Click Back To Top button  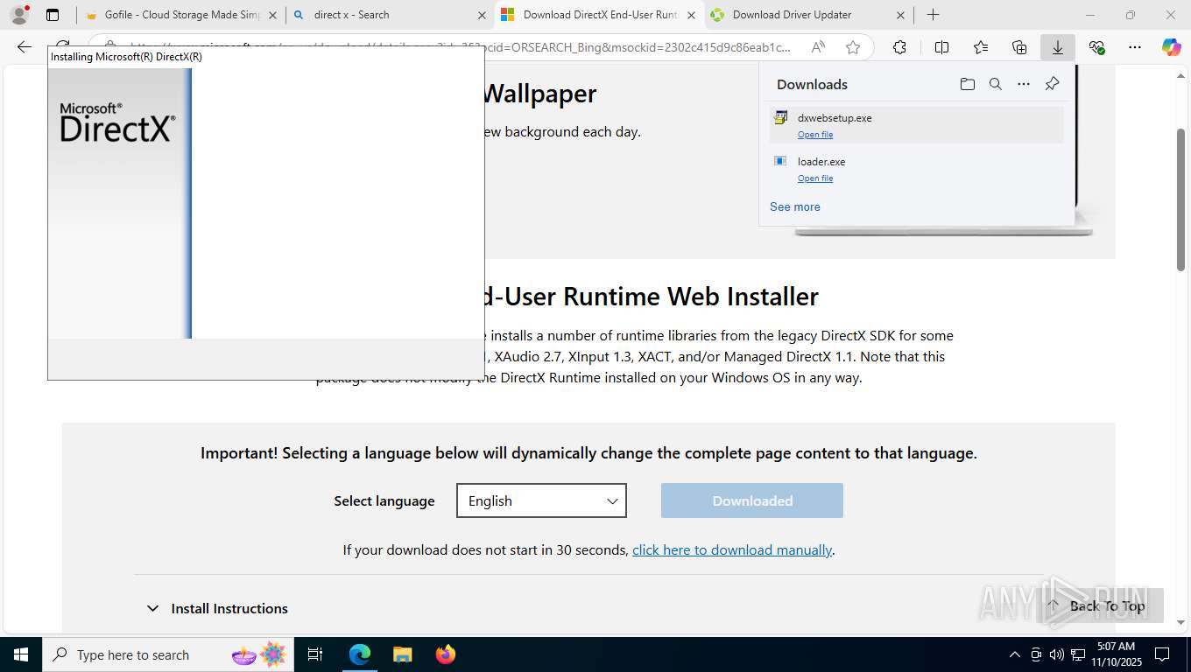pos(1099,605)
